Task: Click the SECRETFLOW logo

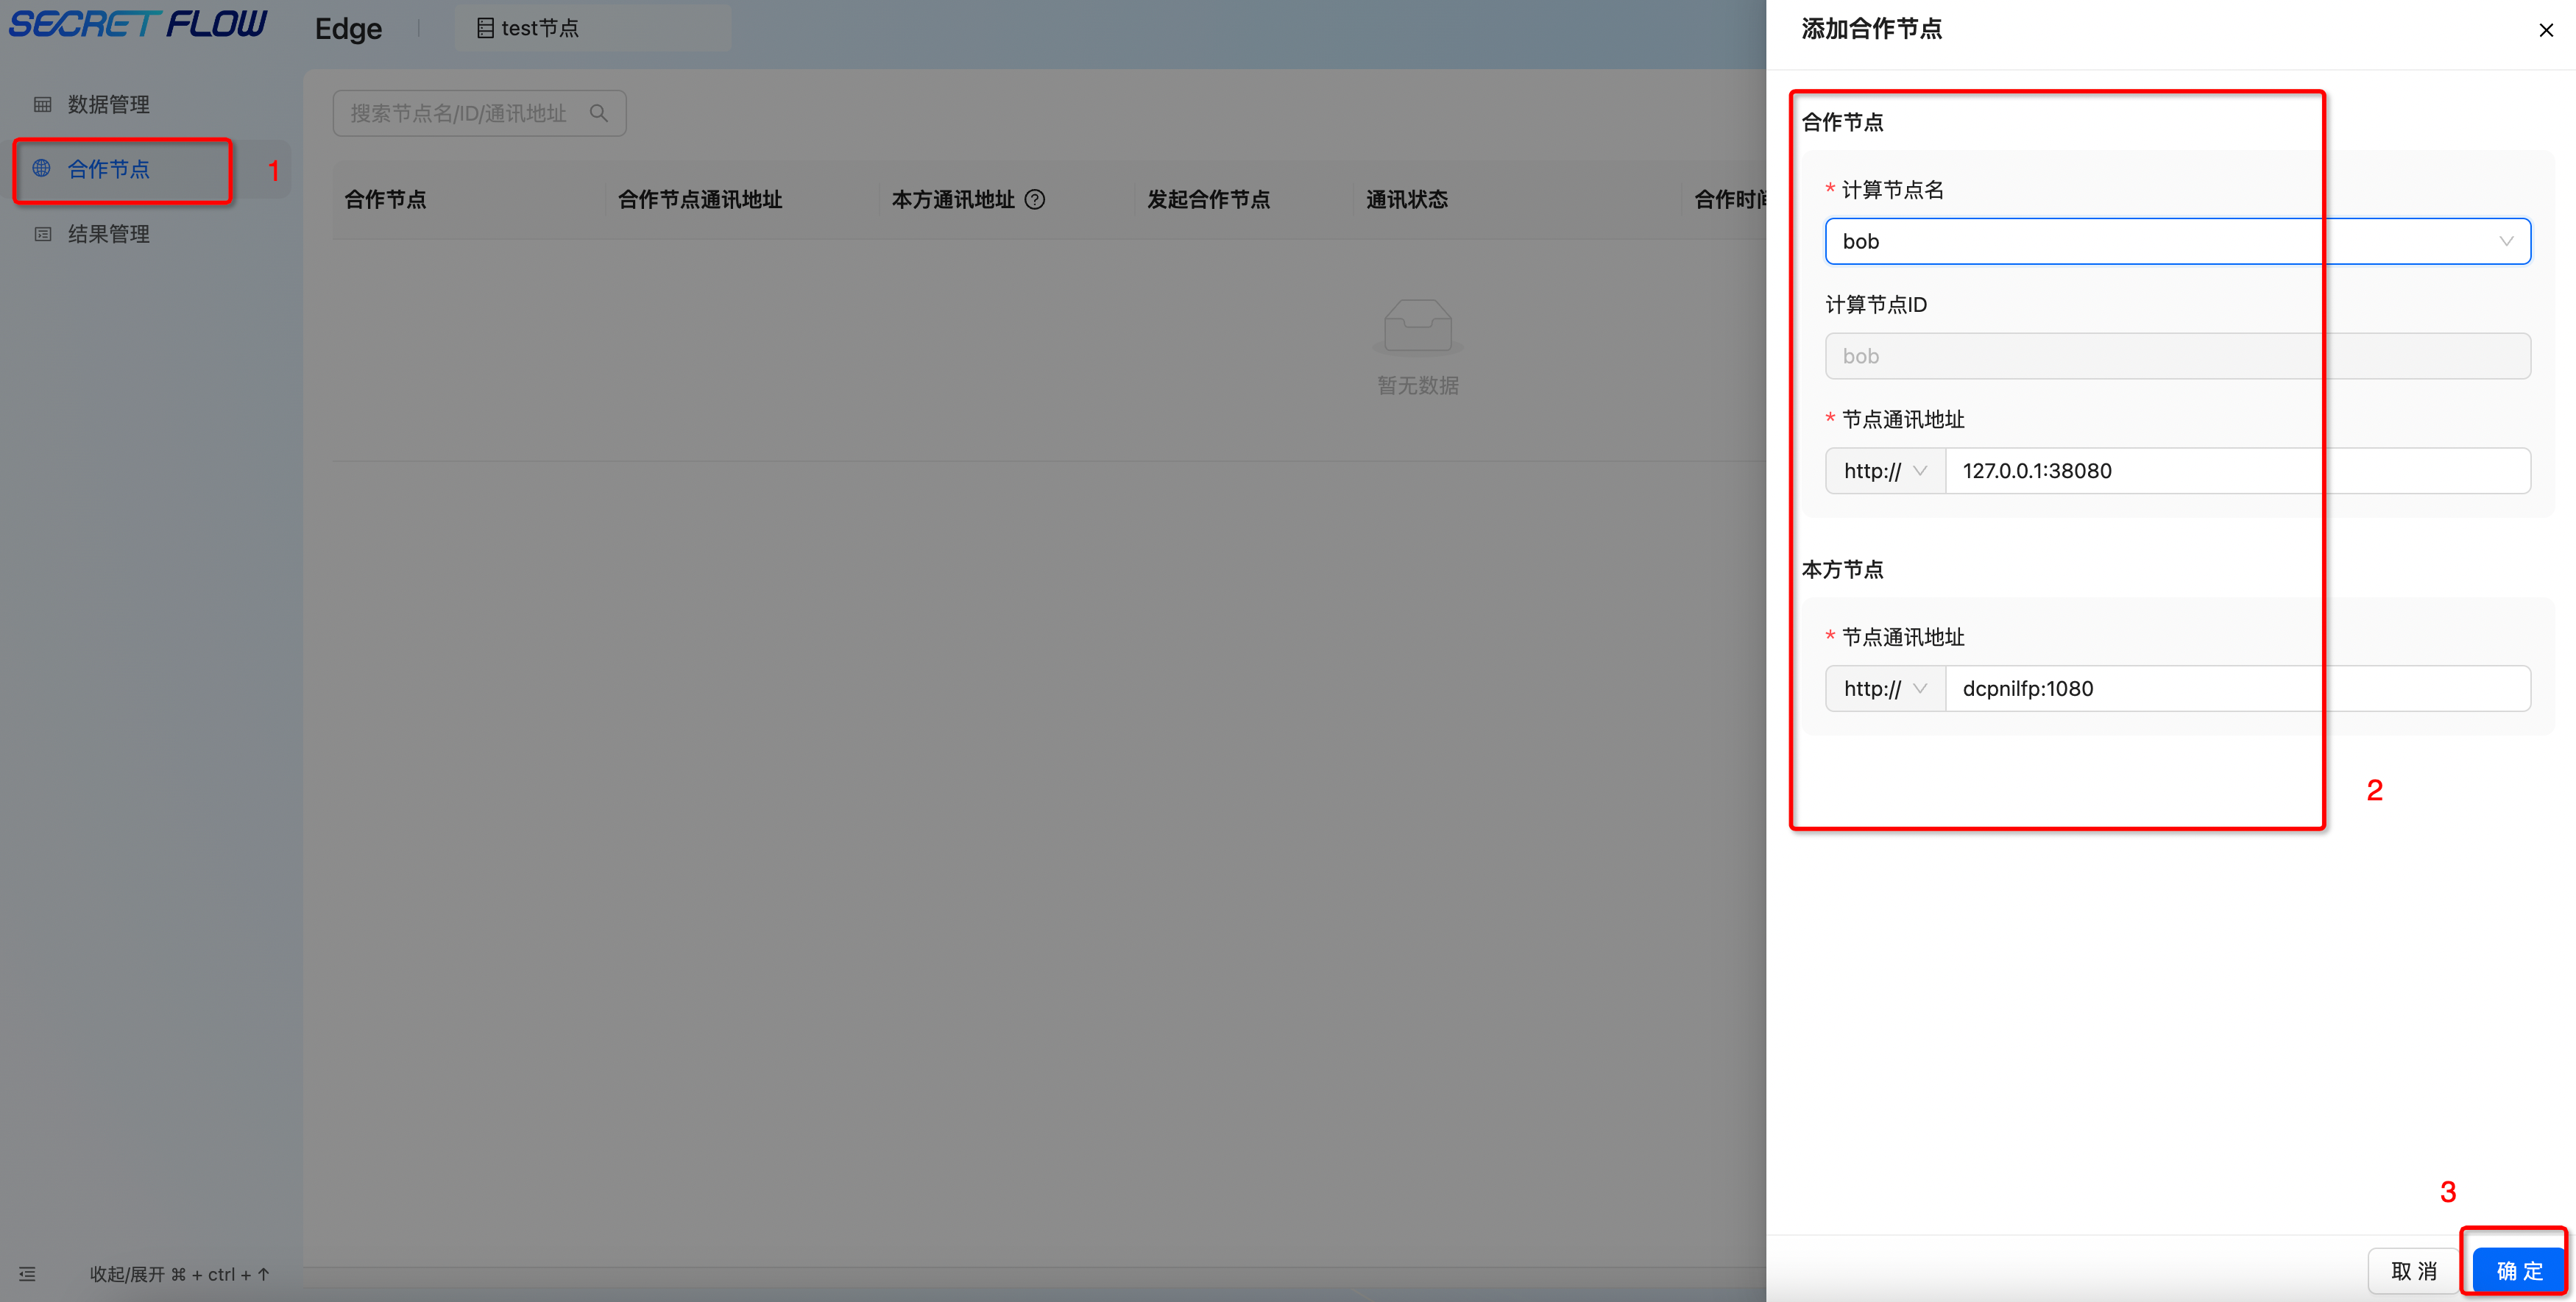Action: tap(138, 24)
